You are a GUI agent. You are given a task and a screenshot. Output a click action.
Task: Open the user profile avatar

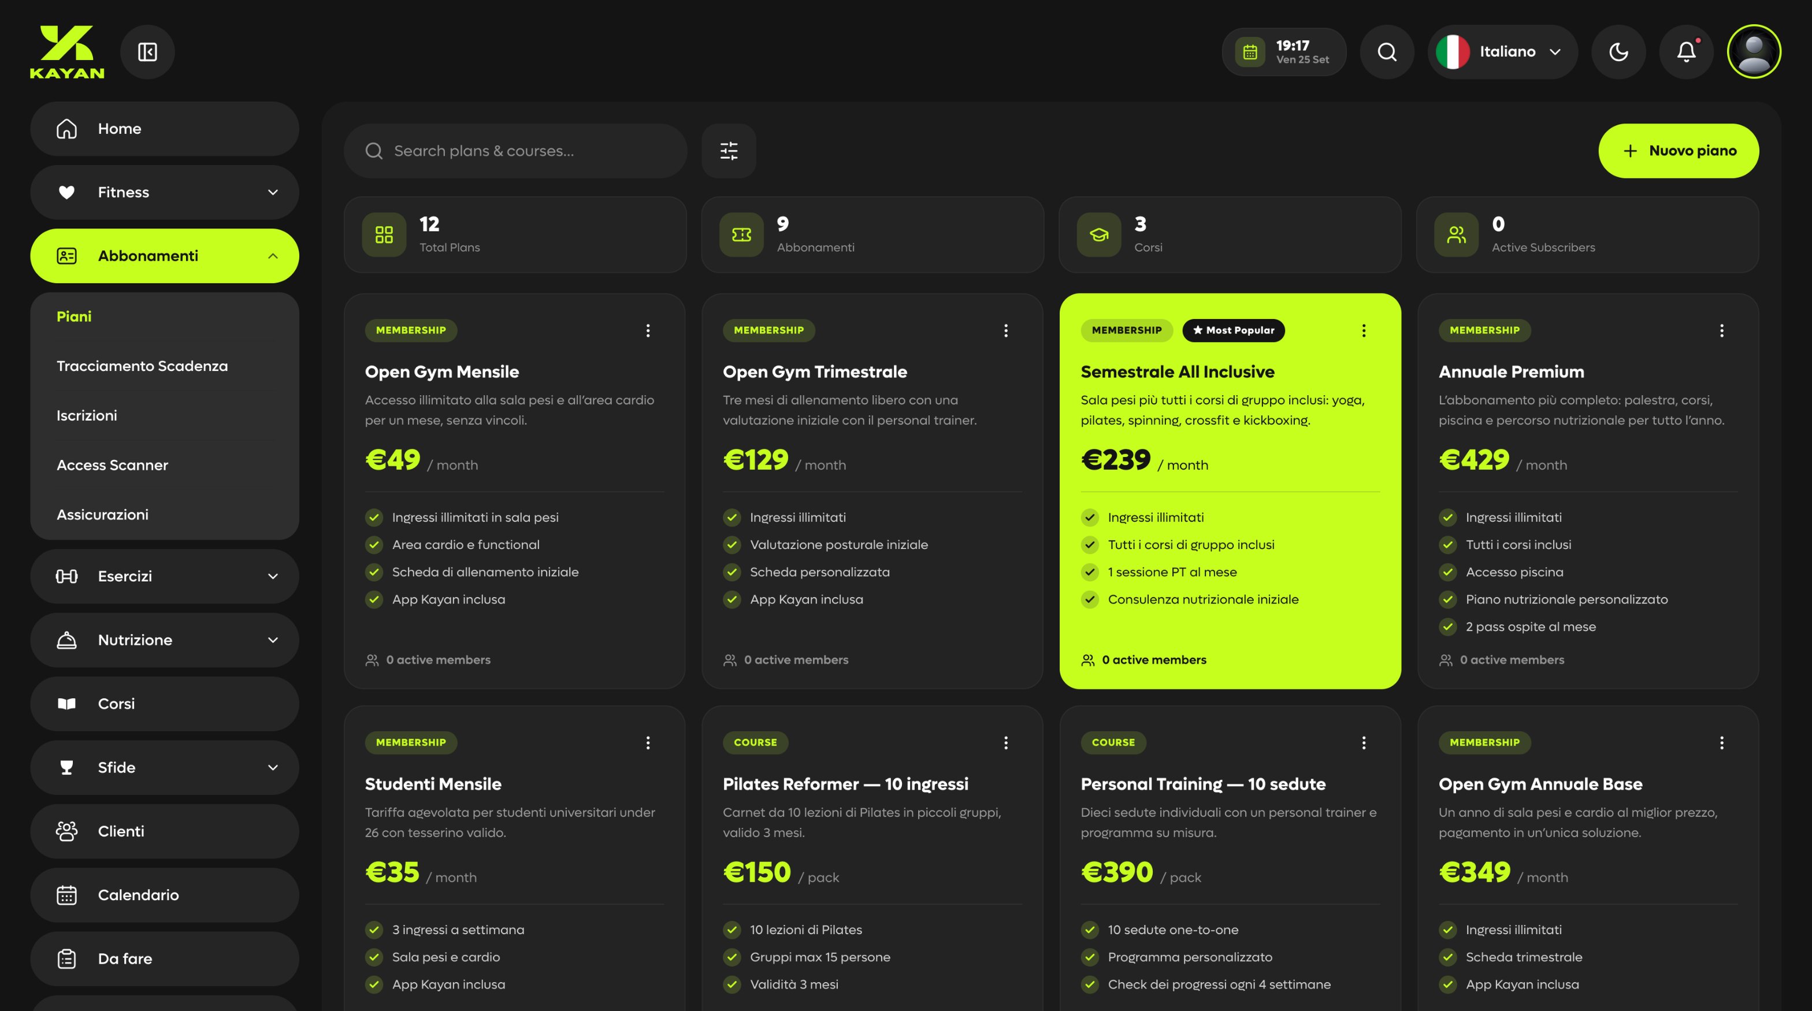coord(1754,52)
